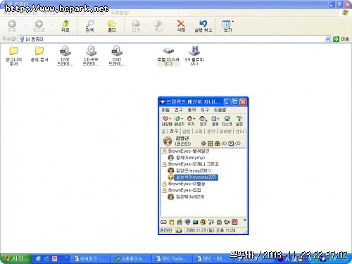Select the 3.5 플로피 (A:) drive icon
The height and width of the screenshot is (264, 352).
point(194,56)
